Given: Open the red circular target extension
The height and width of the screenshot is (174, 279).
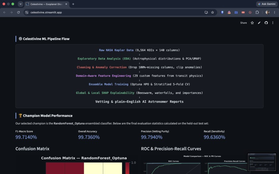Looking at the screenshot, I should [x=250, y=12].
